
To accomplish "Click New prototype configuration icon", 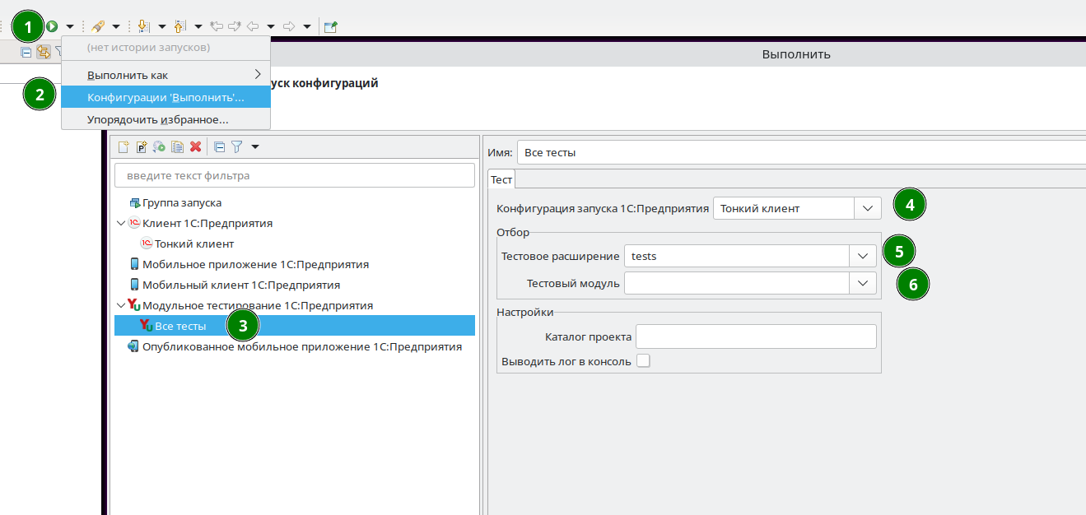I will click(142, 147).
